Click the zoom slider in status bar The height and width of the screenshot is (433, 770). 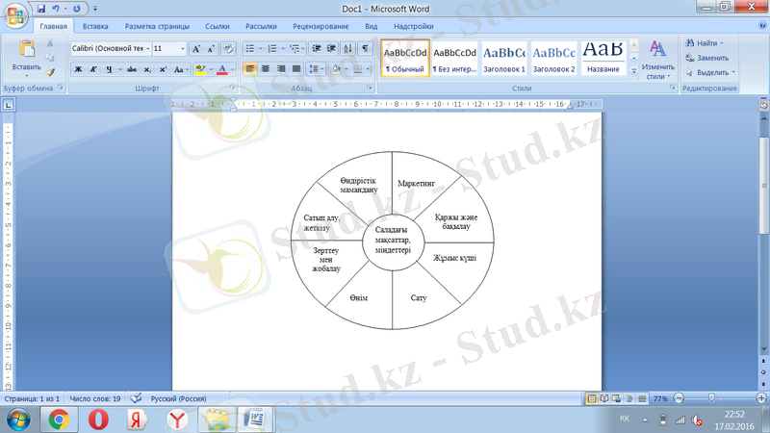click(711, 397)
